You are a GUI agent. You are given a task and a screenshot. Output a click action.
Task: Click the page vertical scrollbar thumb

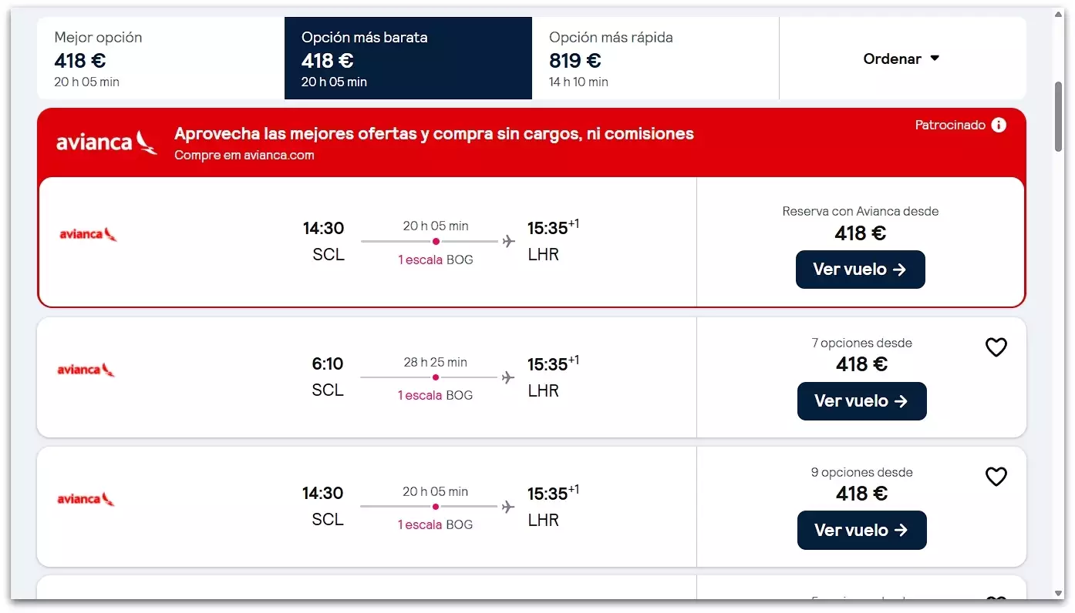tap(1059, 116)
